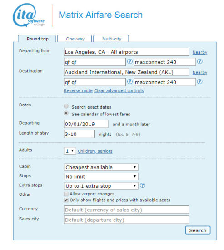Screen dimensions: 224x250
Task: Open help icon beside destination maxconnect field
Action: pyautogui.click(x=200, y=82)
